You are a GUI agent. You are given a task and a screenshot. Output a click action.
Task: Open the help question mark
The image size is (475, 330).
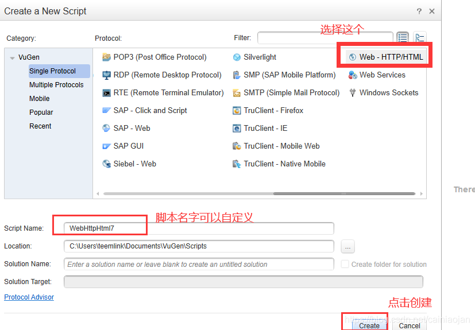pos(419,11)
